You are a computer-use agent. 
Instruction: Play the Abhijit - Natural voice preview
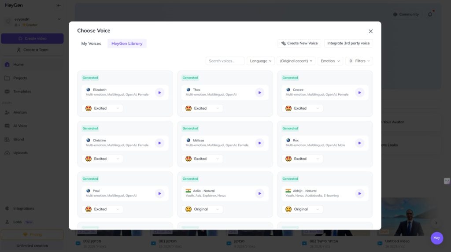click(359, 193)
